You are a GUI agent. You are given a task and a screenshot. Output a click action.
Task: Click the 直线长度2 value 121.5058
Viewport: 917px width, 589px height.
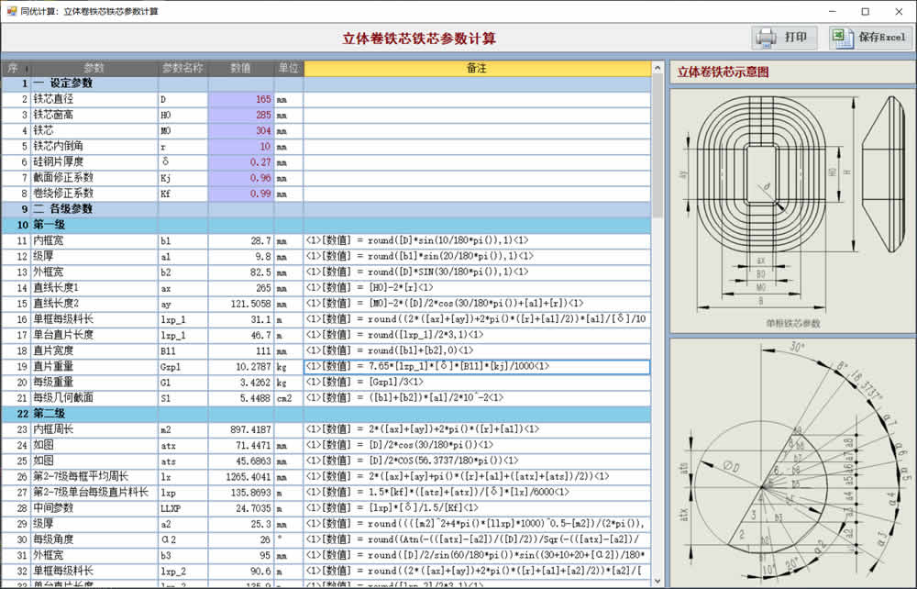pyautogui.click(x=241, y=304)
